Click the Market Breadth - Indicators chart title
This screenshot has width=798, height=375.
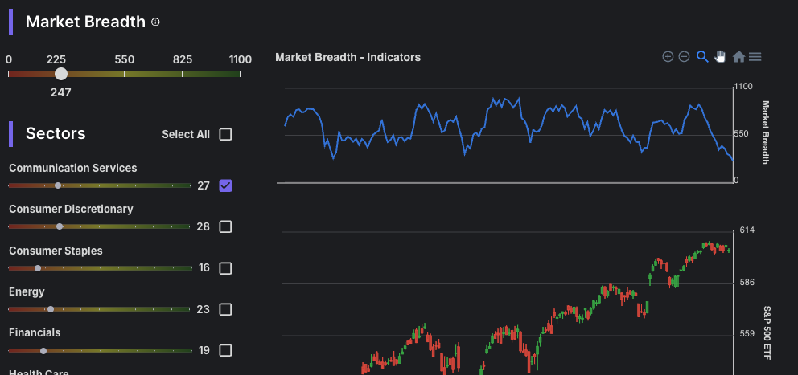click(348, 57)
